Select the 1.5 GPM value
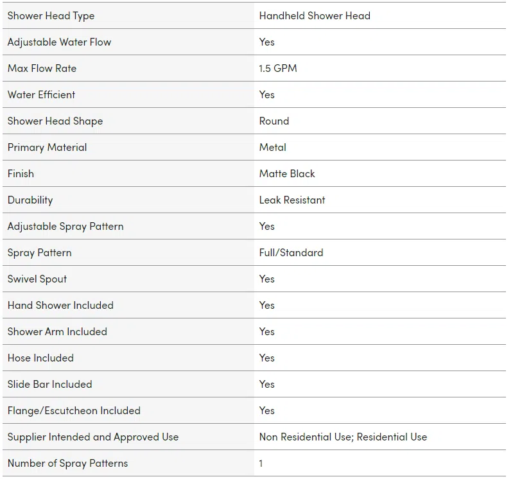 [278, 68]
